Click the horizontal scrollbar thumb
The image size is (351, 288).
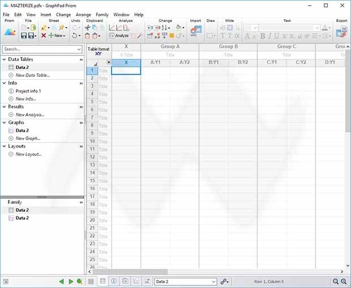tap(130, 272)
